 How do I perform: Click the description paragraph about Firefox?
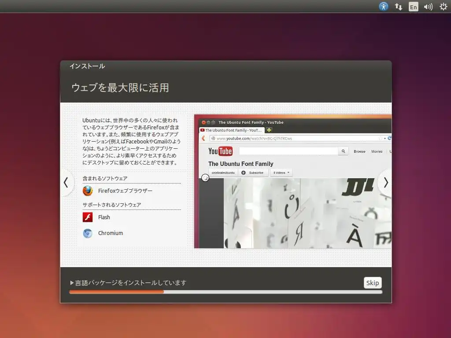[x=131, y=141]
